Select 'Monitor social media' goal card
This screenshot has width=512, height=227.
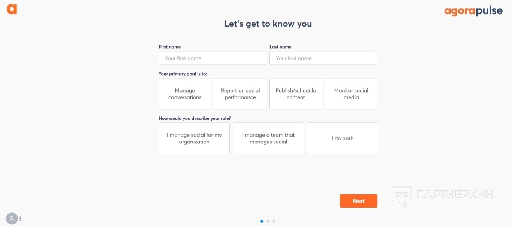pos(351,94)
